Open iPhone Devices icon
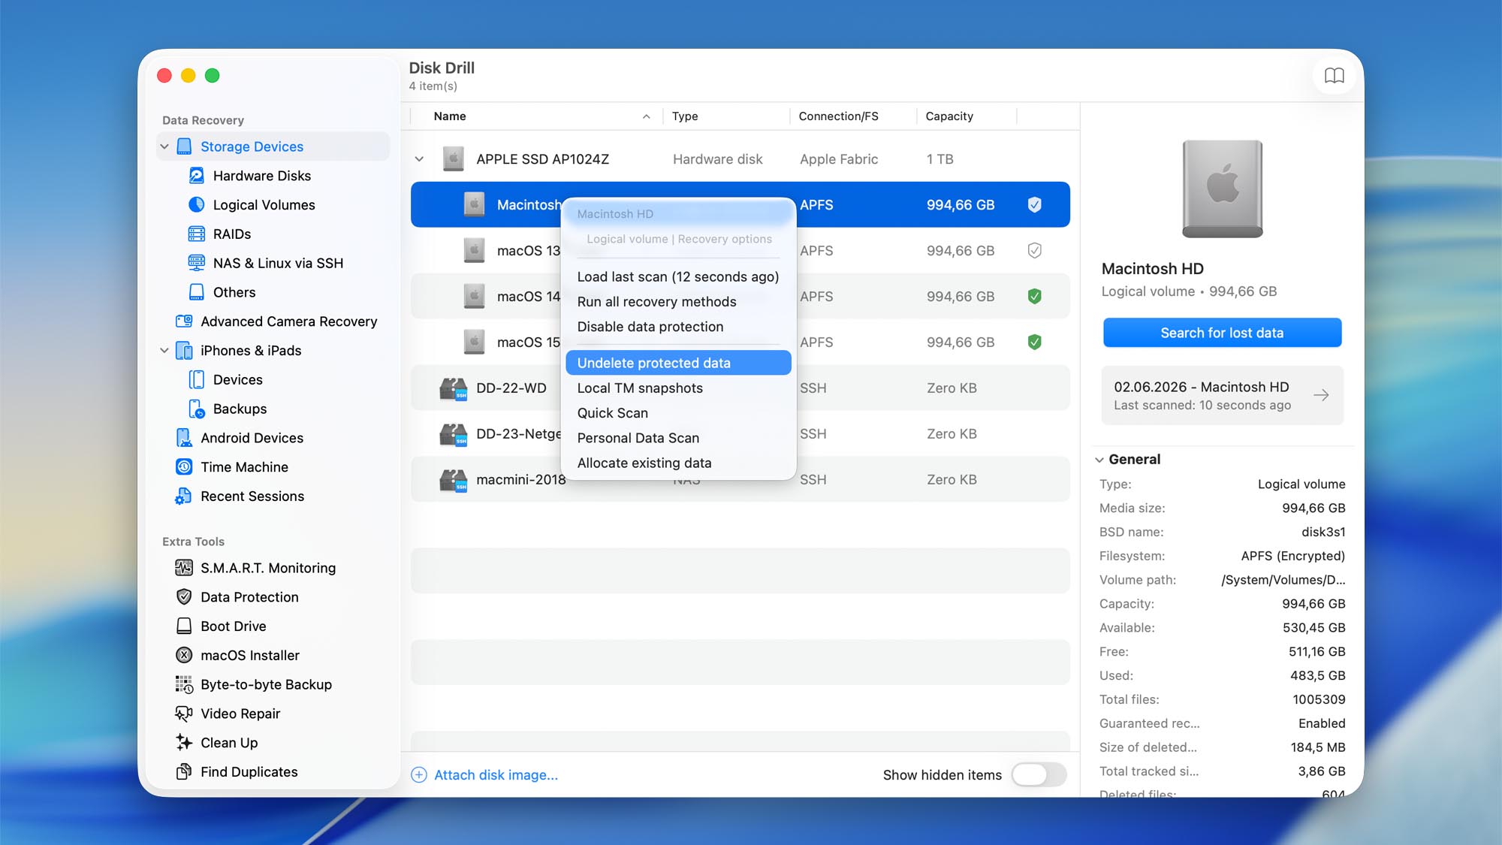This screenshot has width=1502, height=845. coord(196,379)
